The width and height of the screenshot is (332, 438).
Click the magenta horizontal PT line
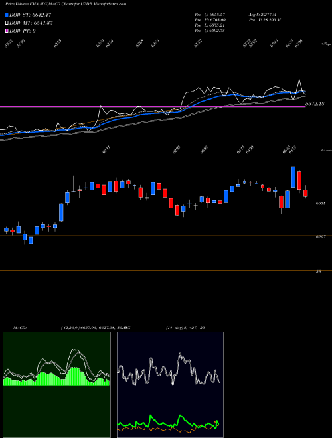(x=153, y=106)
